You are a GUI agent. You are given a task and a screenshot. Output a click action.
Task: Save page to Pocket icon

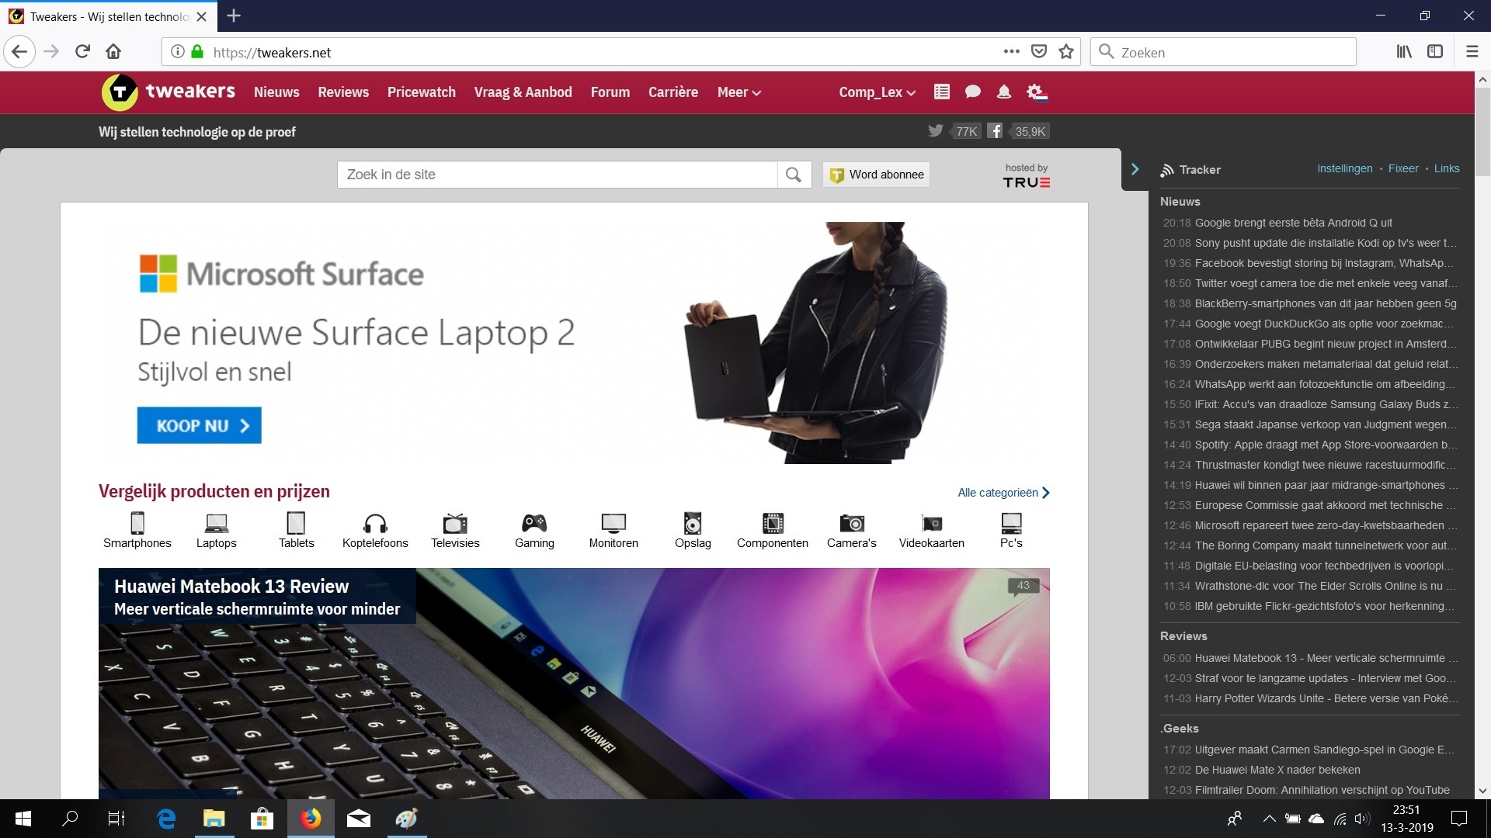pyautogui.click(x=1038, y=52)
